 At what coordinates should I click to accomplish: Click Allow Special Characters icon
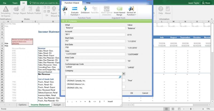[x=106, y=9]
